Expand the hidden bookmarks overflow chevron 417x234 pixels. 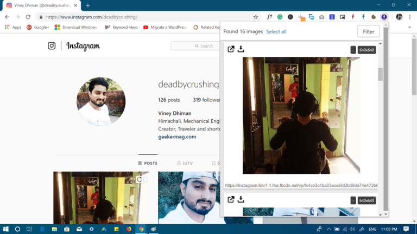click(409, 27)
